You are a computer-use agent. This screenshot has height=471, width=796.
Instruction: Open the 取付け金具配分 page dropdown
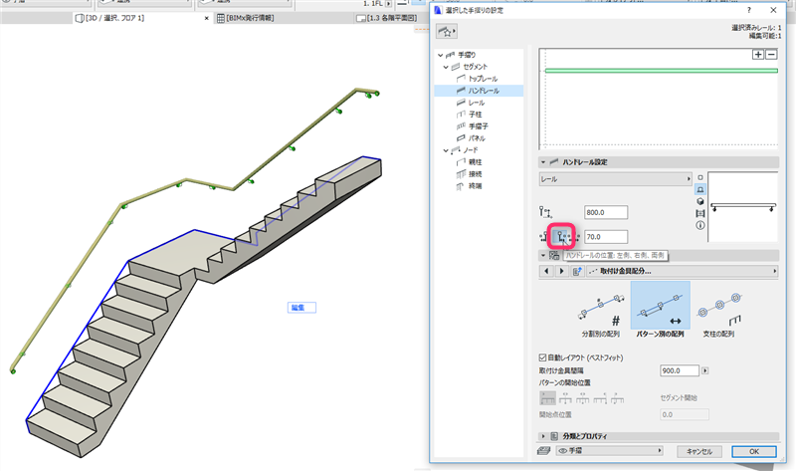pyautogui.click(x=682, y=271)
